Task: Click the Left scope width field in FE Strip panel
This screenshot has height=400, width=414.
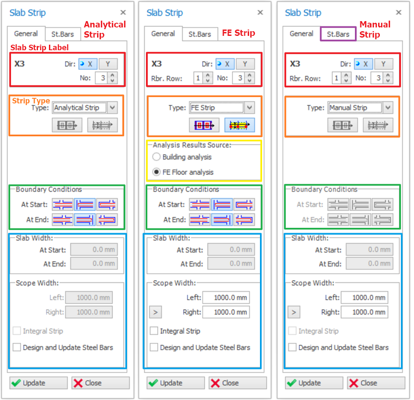Action: (226, 298)
